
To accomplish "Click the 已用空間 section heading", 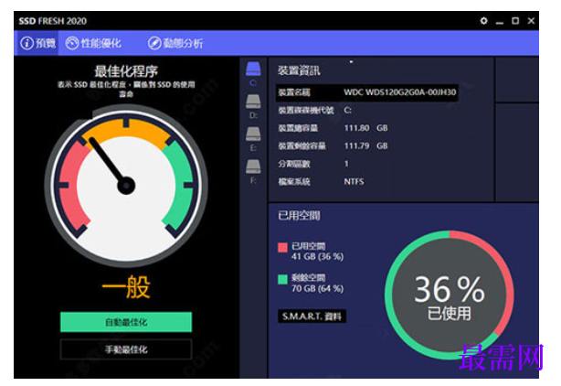I will click(x=299, y=215).
